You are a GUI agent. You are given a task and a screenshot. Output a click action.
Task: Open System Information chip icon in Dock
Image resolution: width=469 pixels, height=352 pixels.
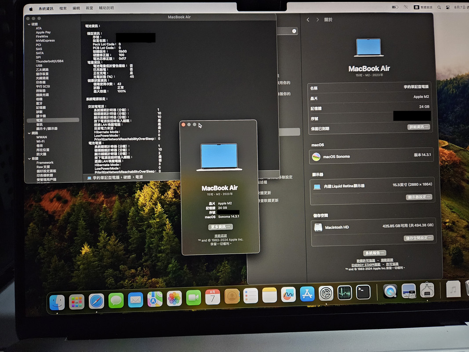(x=427, y=290)
